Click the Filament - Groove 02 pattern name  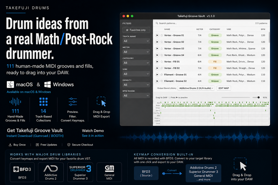coord(175,81)
